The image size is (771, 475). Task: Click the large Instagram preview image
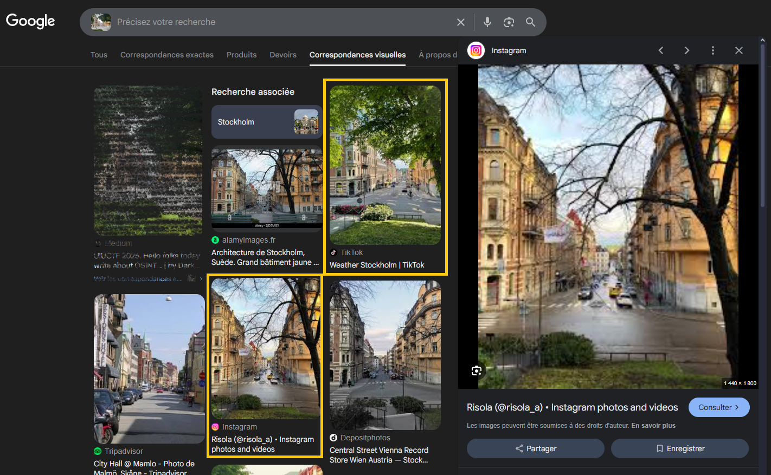coord(608,226)
